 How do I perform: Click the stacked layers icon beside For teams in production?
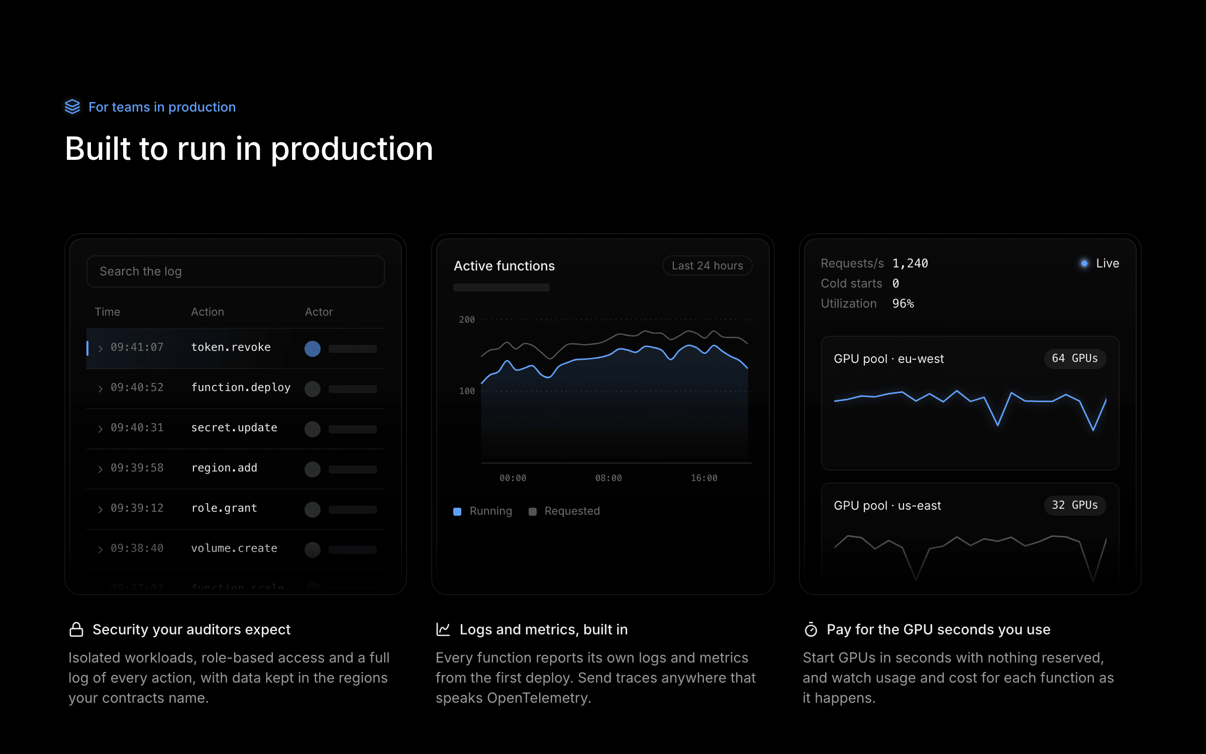pyautogui.click(x=72, y=107)
